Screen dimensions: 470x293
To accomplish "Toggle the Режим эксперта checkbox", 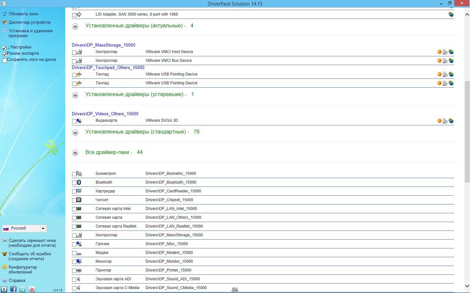I will tap(4, 54).
